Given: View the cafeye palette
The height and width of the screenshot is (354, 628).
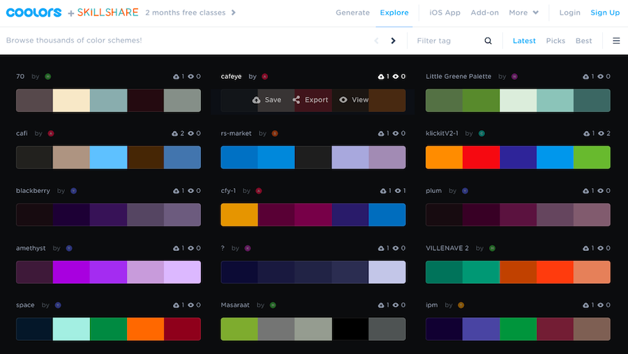Looking at the screenshot, I should 354,100.
